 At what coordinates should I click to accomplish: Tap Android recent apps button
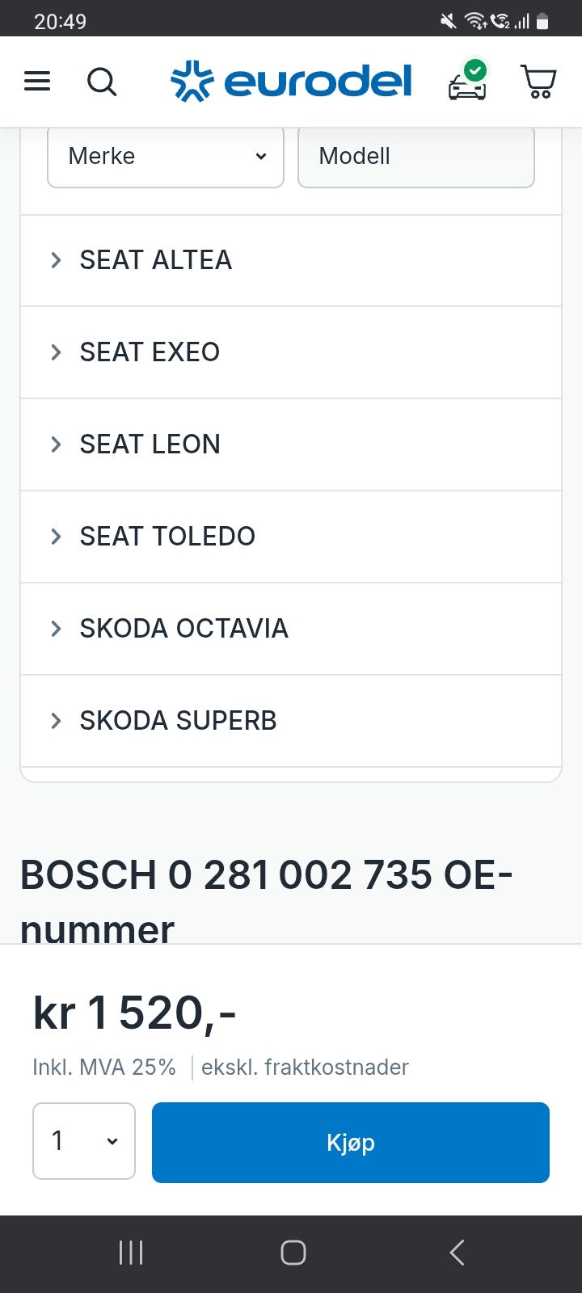(131, 1253)
